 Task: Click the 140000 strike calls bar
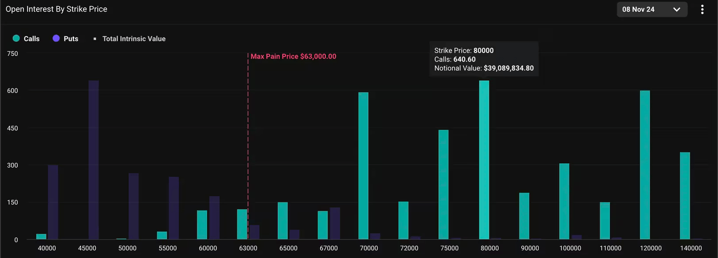[x=685, y=196]
